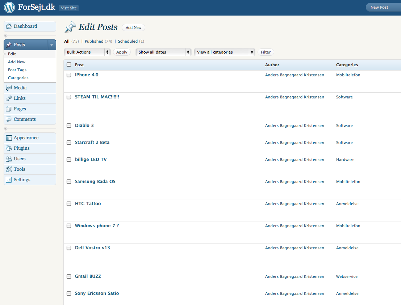Click author name in Dell Vostro row
This screenshot has height=305, width=401.
tap(295, 248)
